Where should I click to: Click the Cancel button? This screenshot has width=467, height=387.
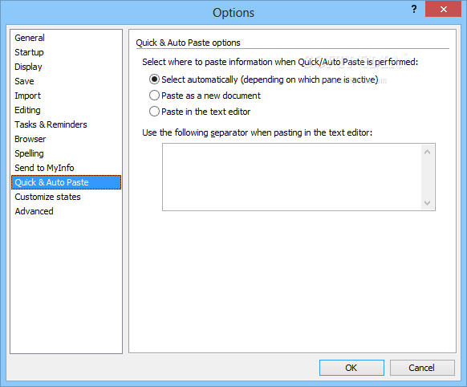(422, 368)
